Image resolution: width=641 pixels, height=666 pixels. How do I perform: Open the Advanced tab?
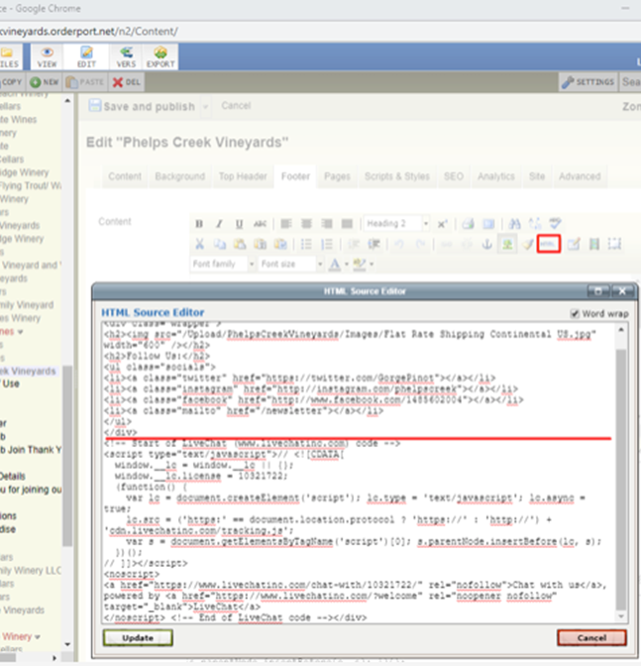tap(580, 176)
